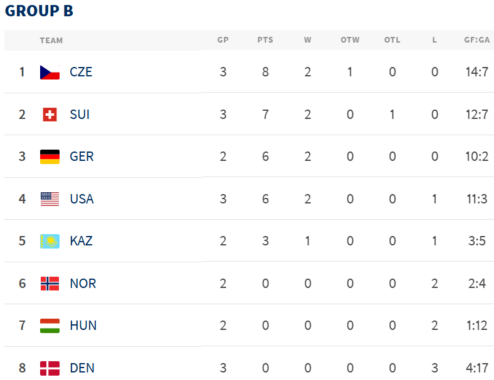Select the NOR team name
The width and height of the screenshot is (494, 380).
[83, 284]
